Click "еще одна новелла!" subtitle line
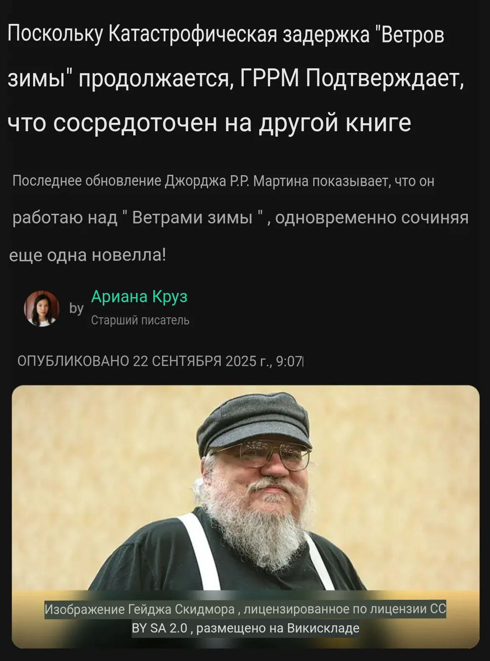The height and width of the screenshot is (661, 490). coord(88,255)
